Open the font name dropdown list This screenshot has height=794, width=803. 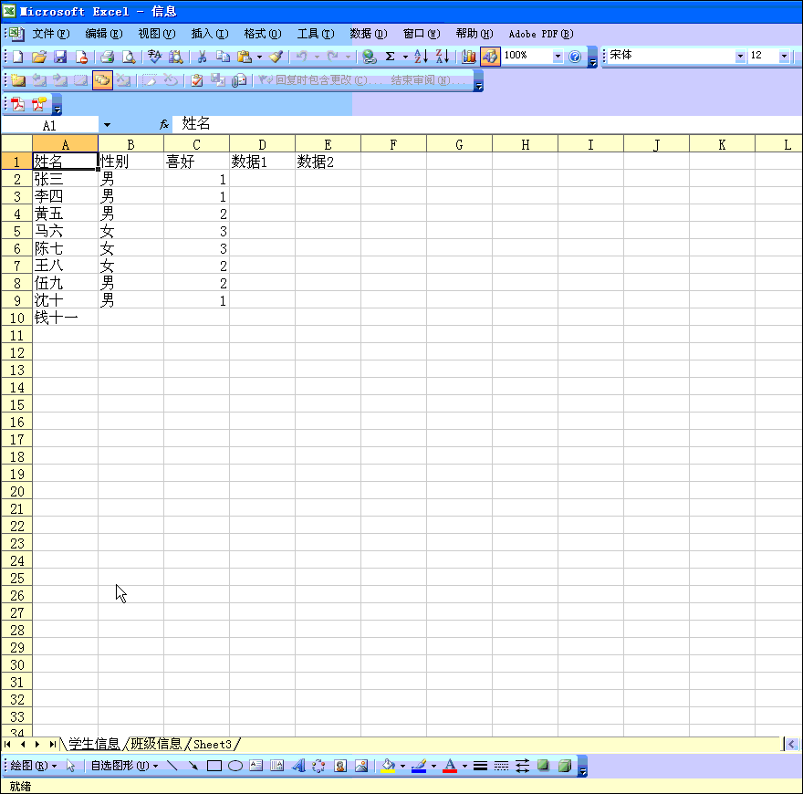coord(740,57)
